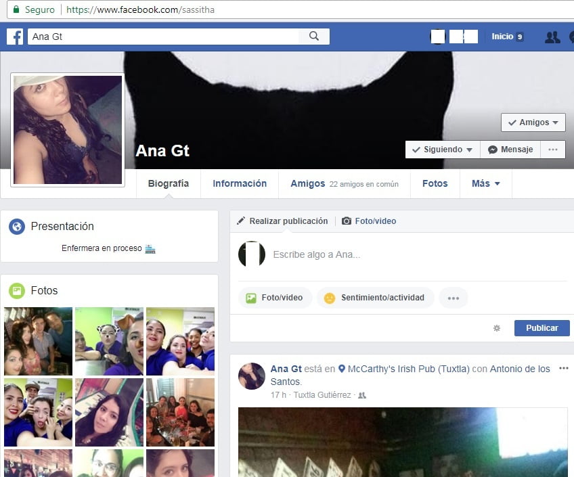This screenshot has height=477, width=574.
Task: Send a message with Mensaje button
Action: point(510,150)
